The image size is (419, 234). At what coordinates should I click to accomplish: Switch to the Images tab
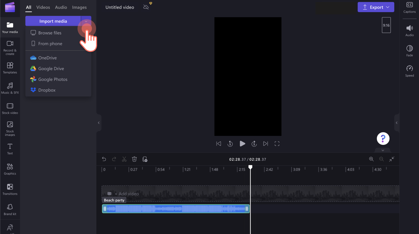(x=79, y=7)
